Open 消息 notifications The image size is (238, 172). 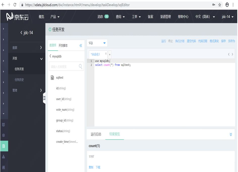[103, 17]
